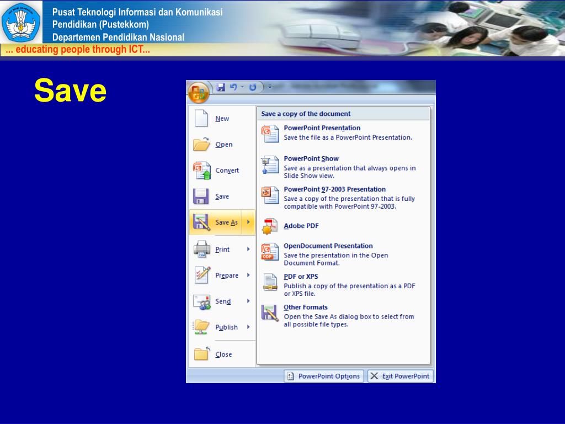565x424 pixels.
Task: Select the Close menu entry
Action: coord(222,354)
